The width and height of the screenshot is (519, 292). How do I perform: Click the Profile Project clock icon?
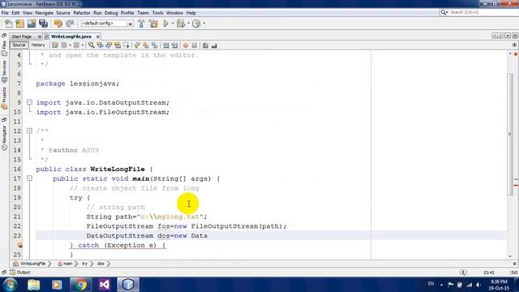point(196,24)
